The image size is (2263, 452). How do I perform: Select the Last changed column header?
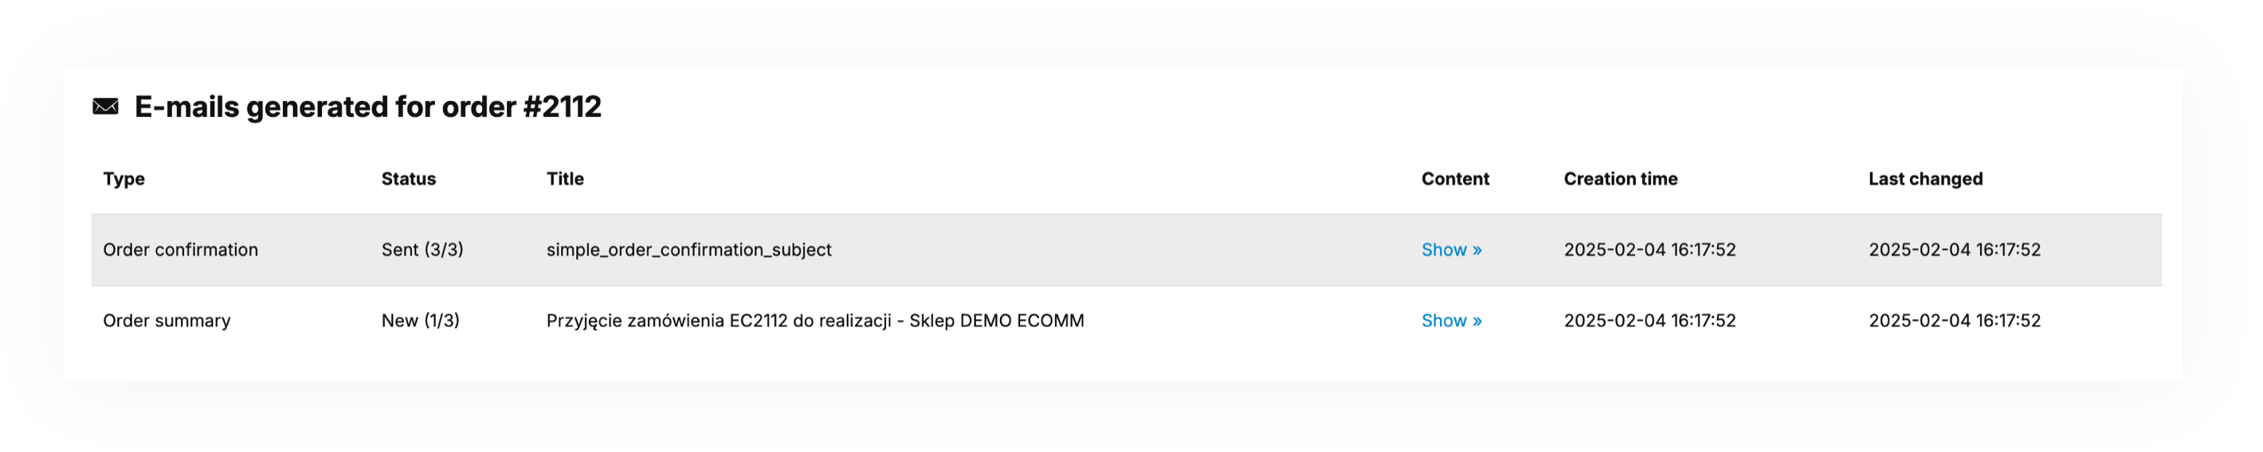coord(1925,179)
